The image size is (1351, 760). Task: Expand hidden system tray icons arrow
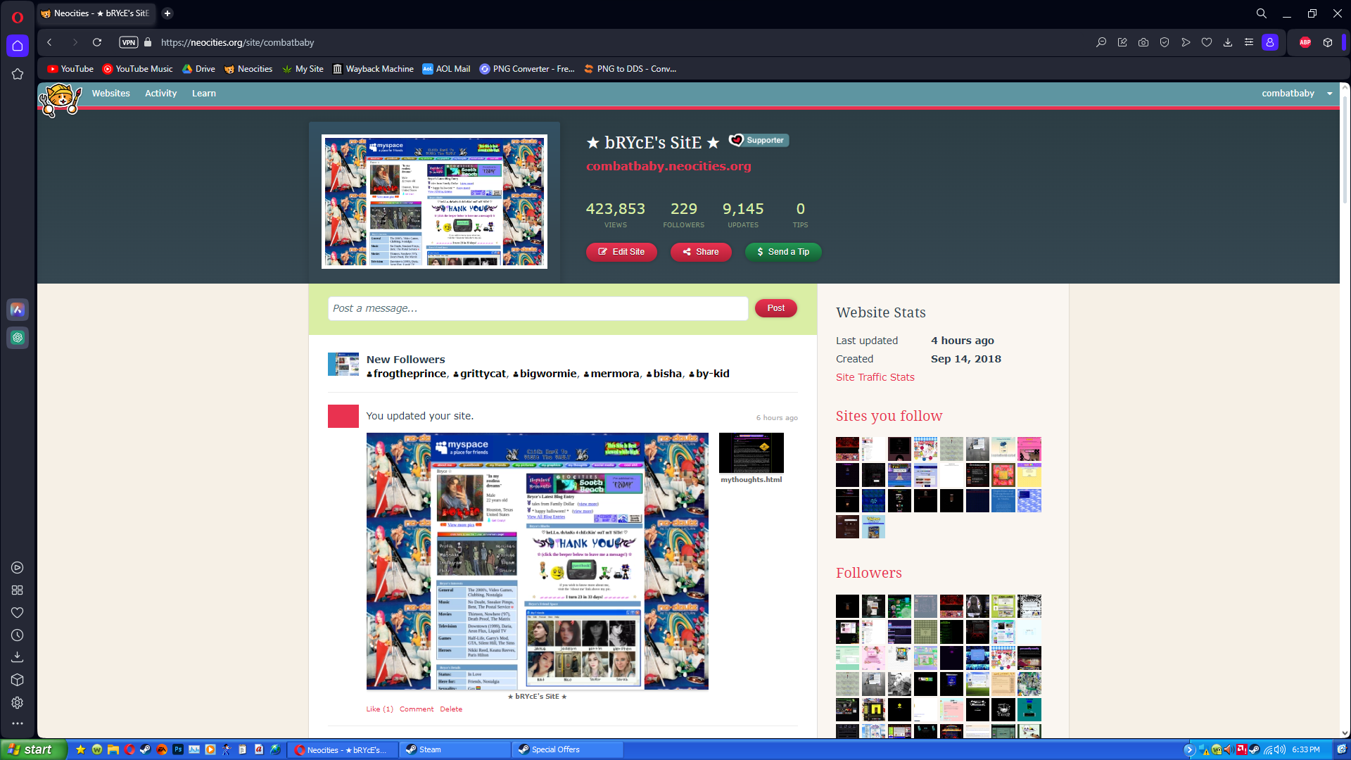click(1189, 749)
